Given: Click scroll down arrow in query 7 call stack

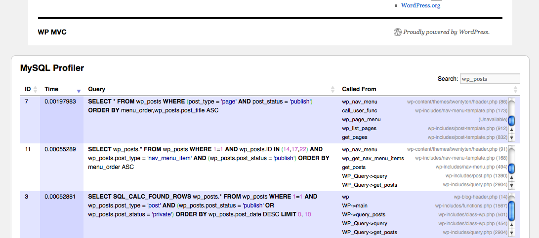Looking at the screenshot, I should (x=511, y=137).
